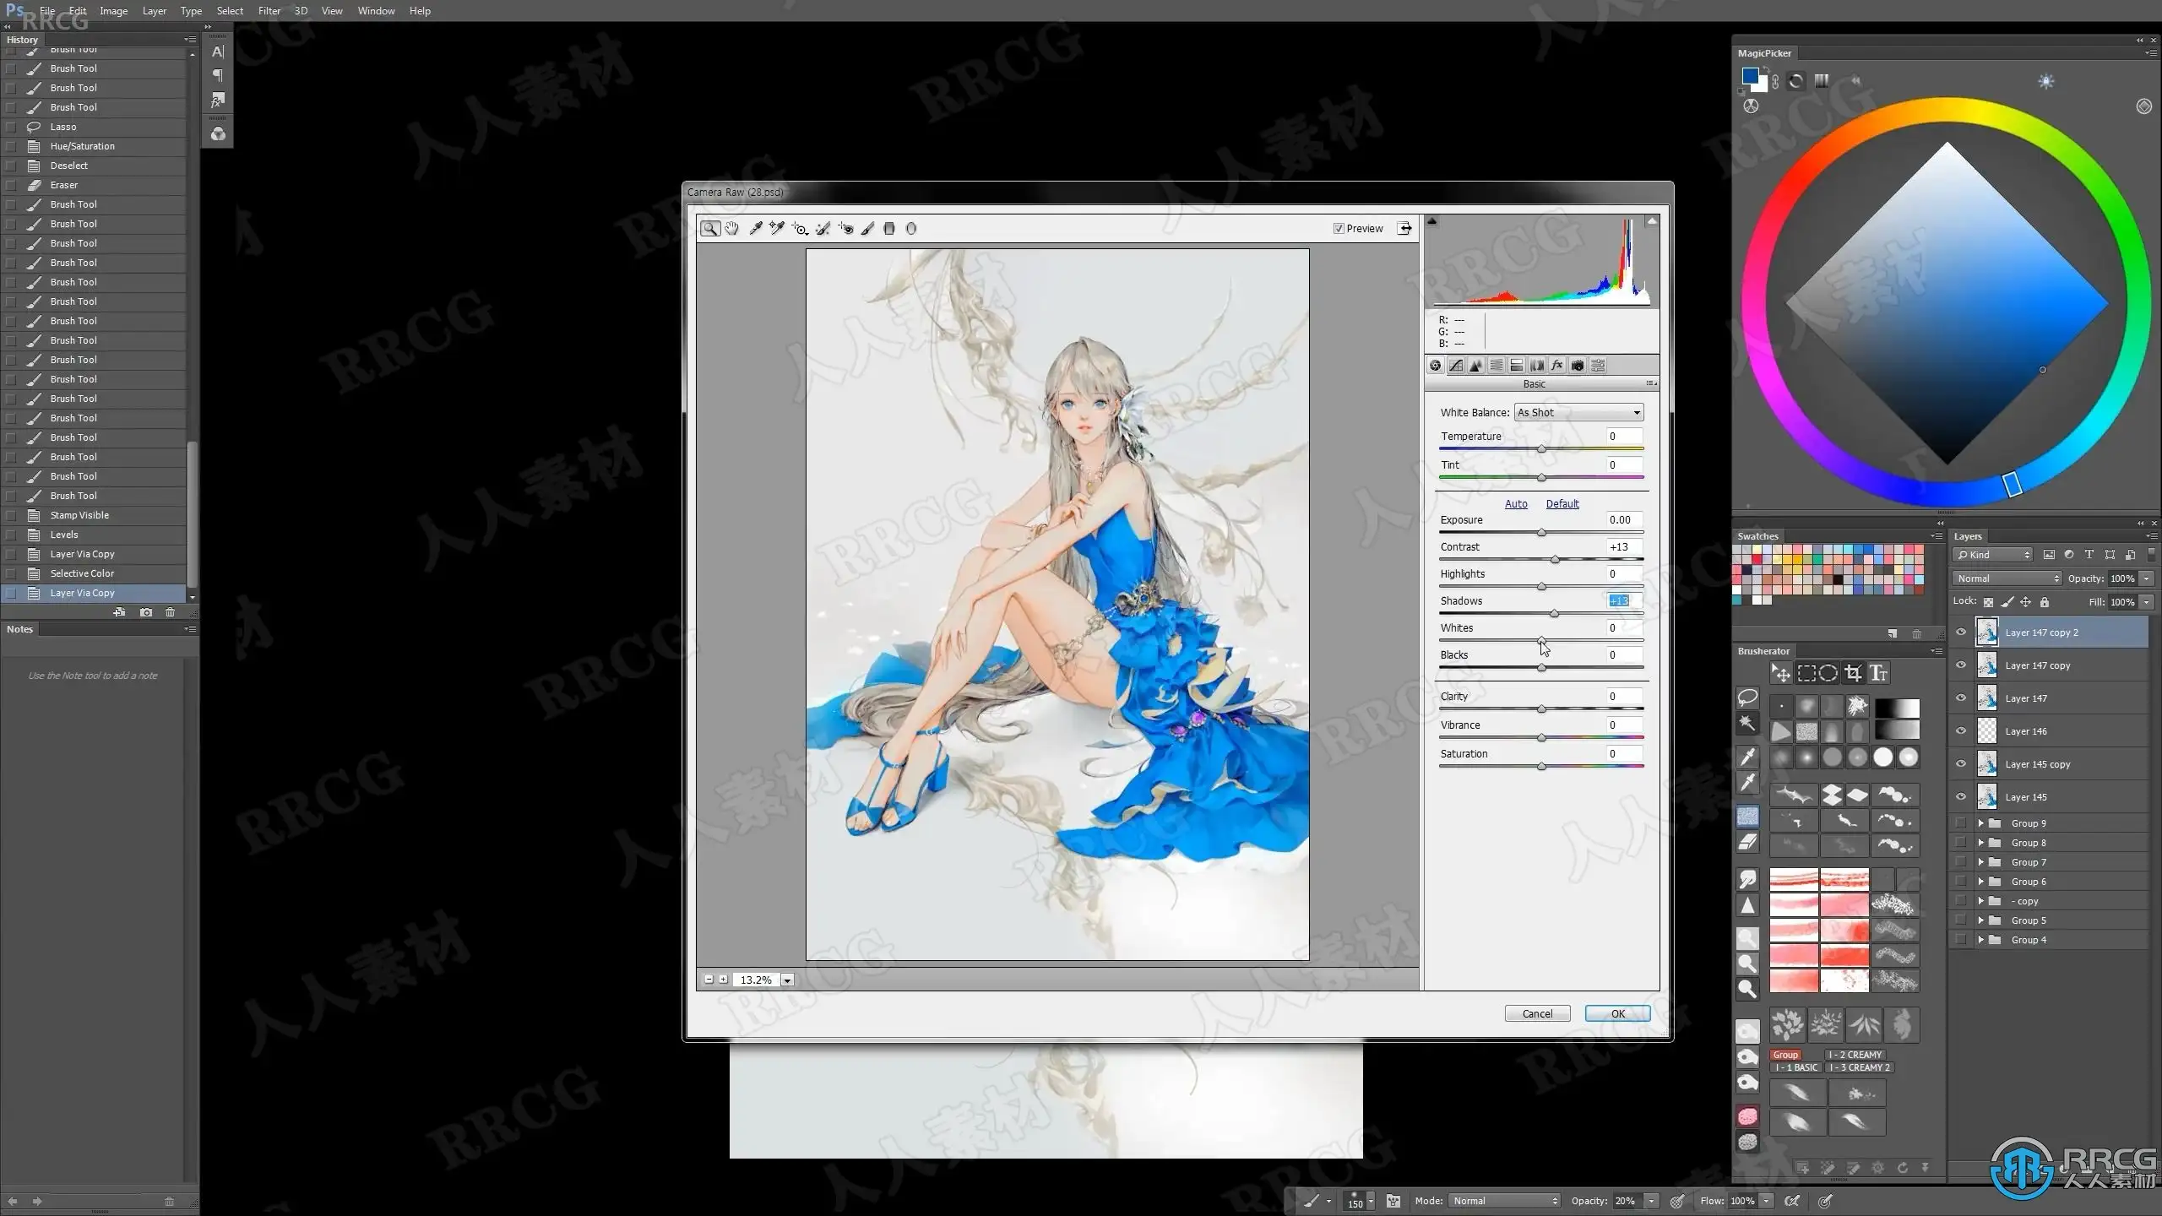Select the Graduated Filter tool
Viewport: 2162px width, 1216px height.
click(x=889, y=228)
